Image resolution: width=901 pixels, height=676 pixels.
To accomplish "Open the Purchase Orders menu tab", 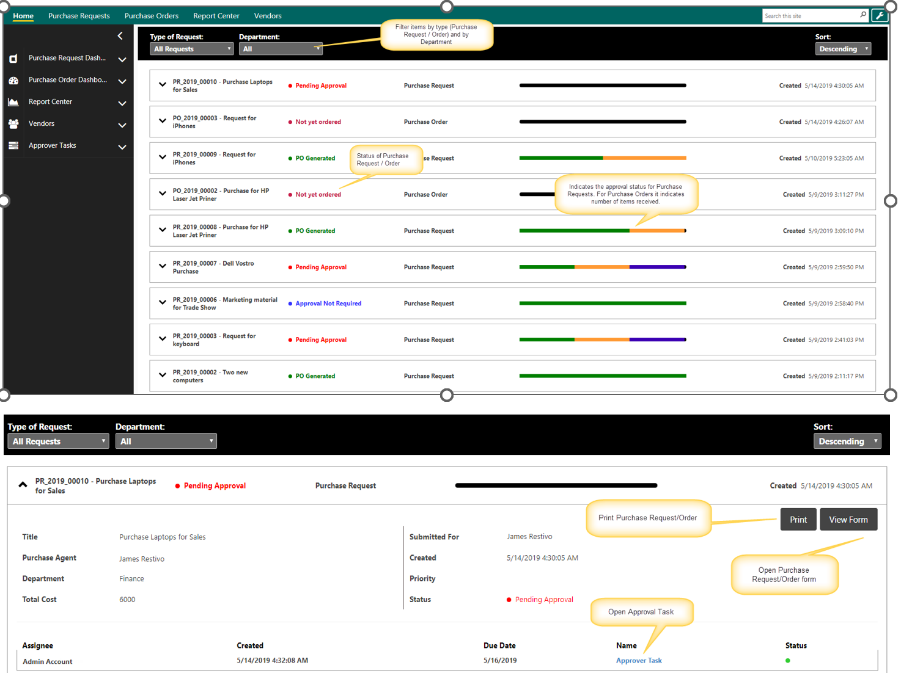I will point(152,16).
